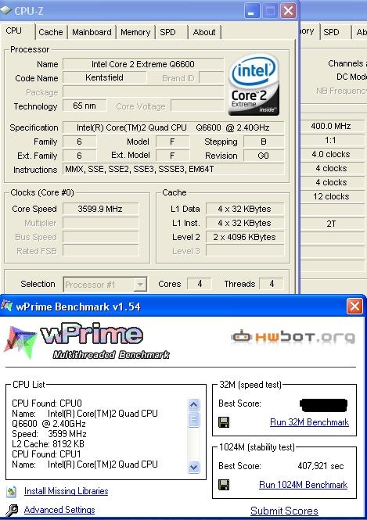This screenshot has width=367, height=520.
Task: Click the 1024M best score 407,921 sec
Action: coord(321,466)
